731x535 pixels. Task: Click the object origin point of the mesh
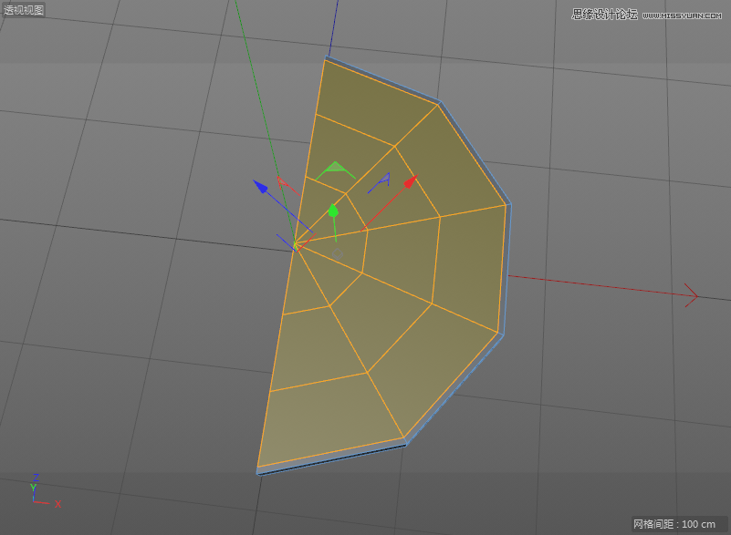297,244
